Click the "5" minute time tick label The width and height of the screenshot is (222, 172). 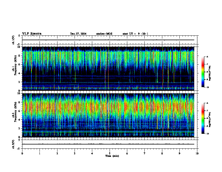(x=110, y=153)
